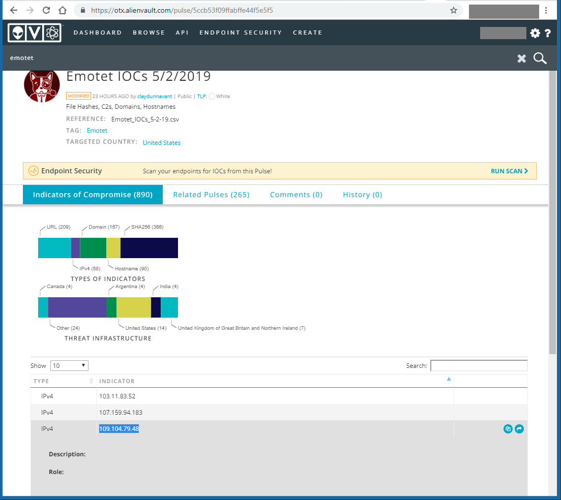Copy indicator 109.104.79.48 with the copy icon
Image resolution: width=561 pixels, height=500 pixels.
point(508,429)
